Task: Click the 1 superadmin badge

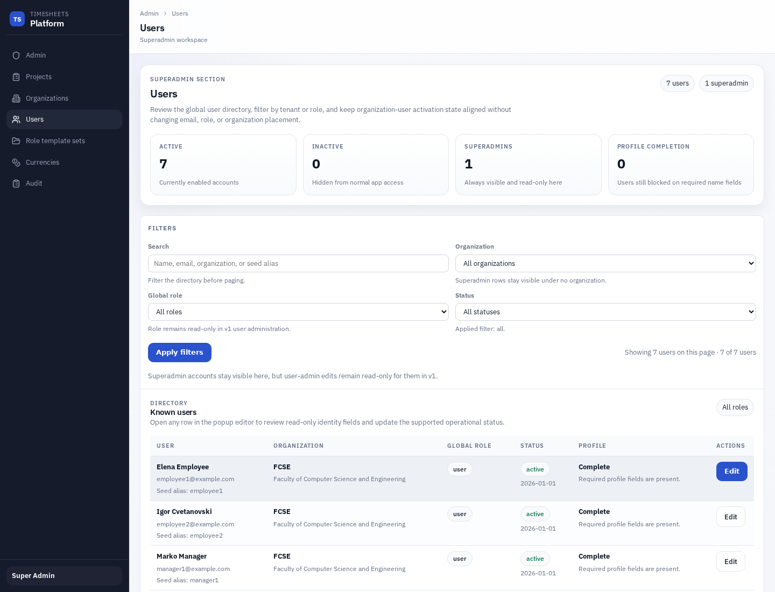Action: click(x=727, y=83)
